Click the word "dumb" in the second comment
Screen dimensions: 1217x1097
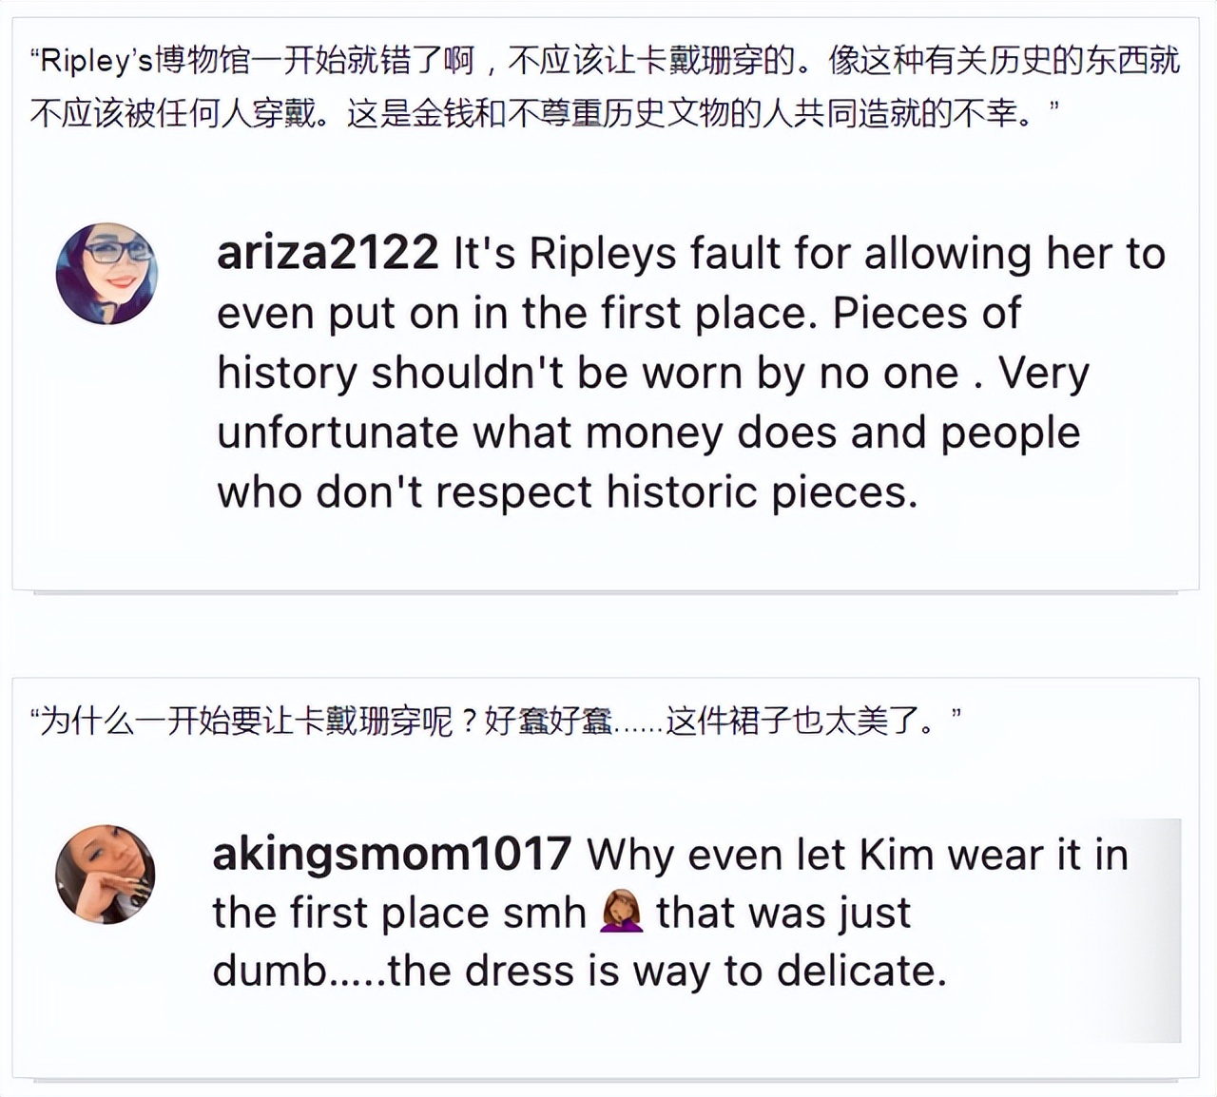(x=269, y=972)
